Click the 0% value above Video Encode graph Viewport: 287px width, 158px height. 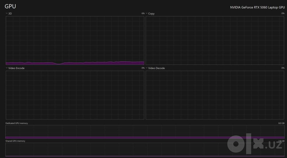pos(143,68)
